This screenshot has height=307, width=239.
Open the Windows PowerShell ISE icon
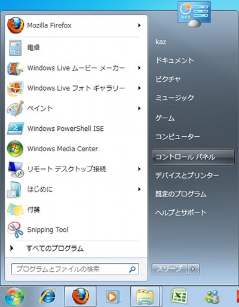[16, 128]
